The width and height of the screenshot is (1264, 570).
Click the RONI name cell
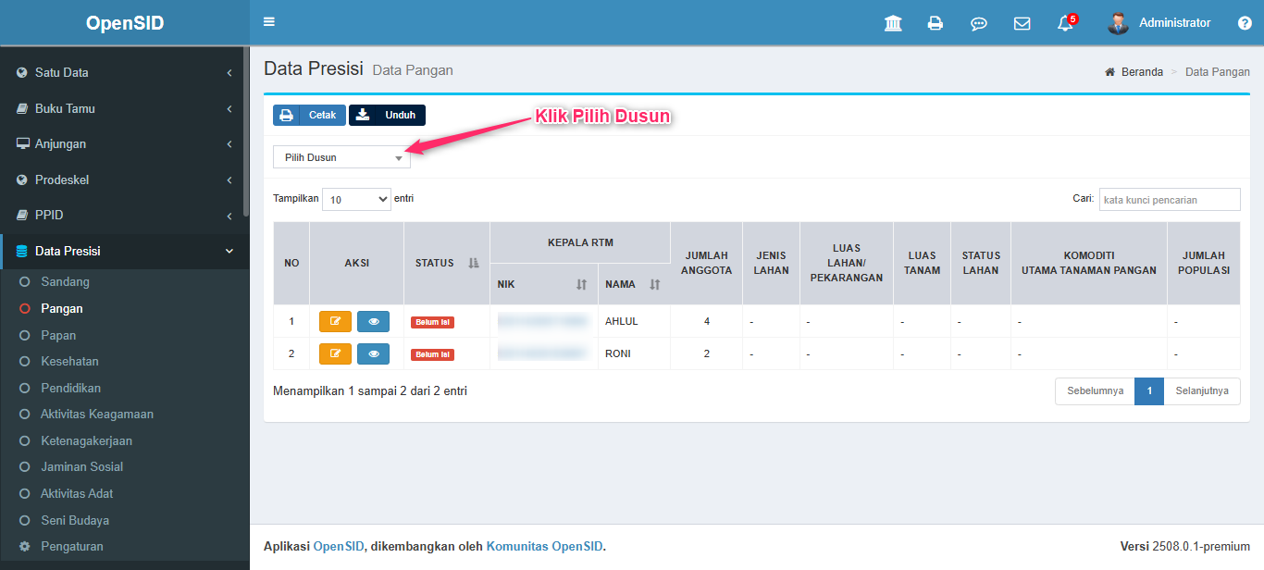pyautogui.click(x=634, y=353)
